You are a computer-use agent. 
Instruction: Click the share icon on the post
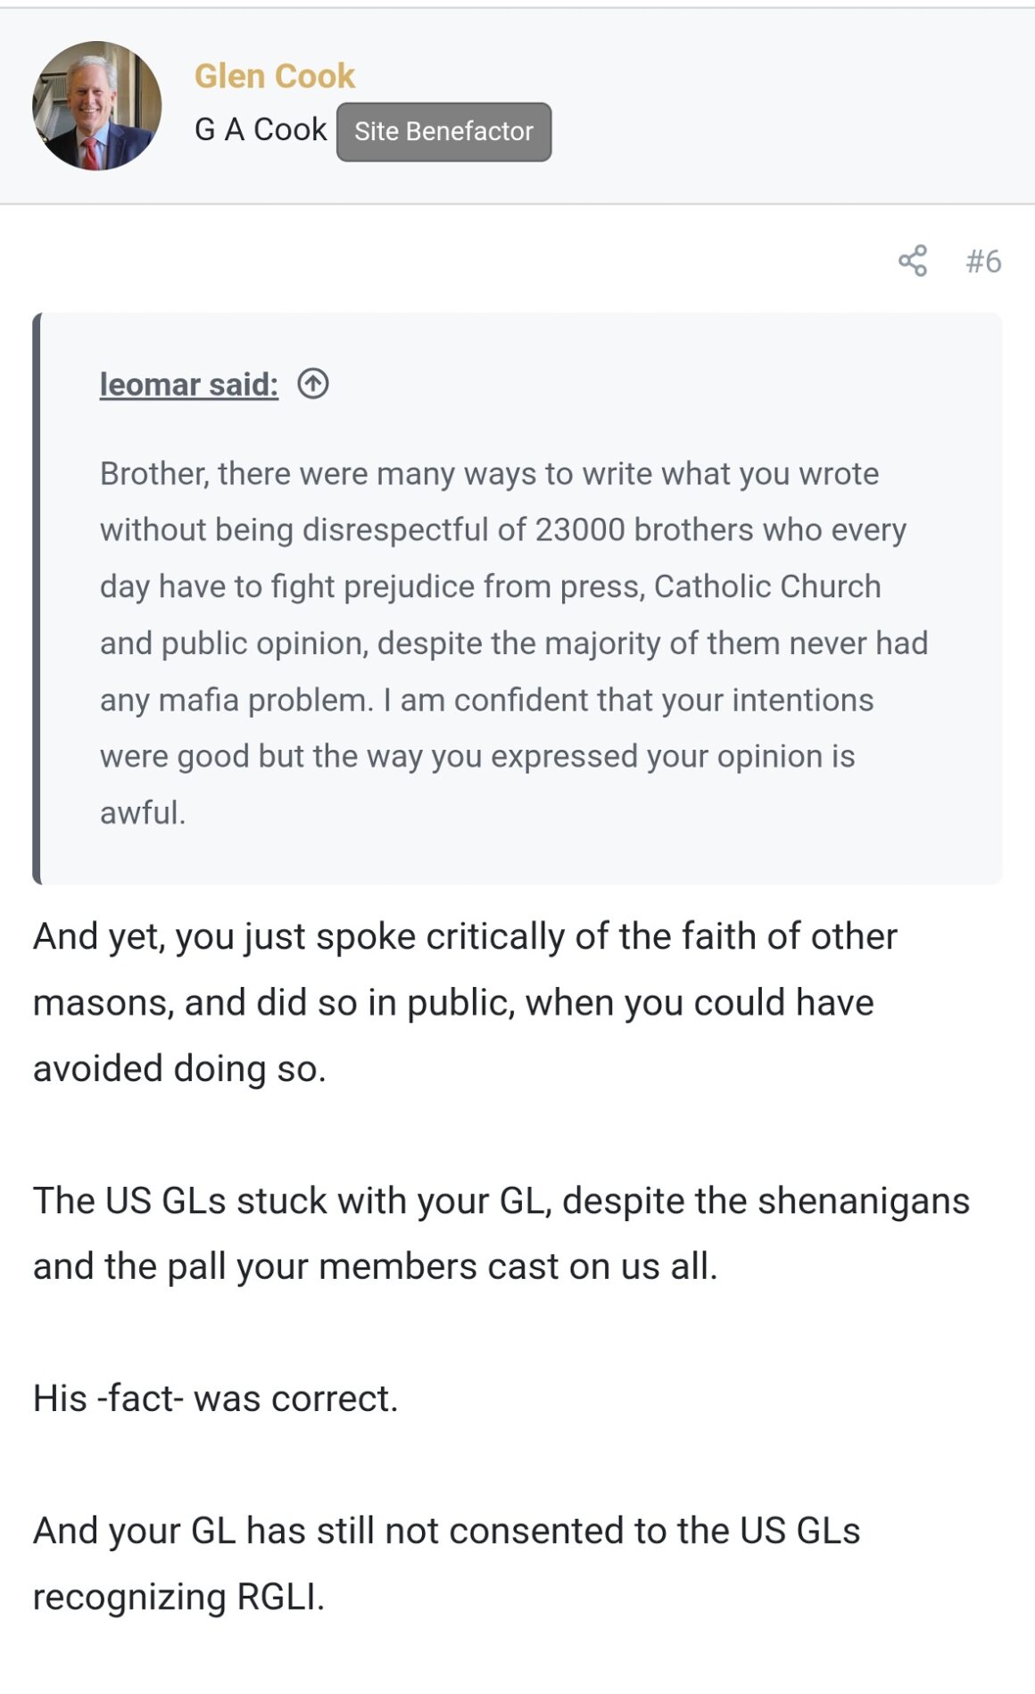pos(913,261)
